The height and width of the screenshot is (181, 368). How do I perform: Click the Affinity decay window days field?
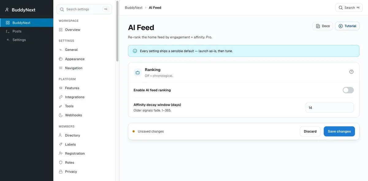(330, 108)
